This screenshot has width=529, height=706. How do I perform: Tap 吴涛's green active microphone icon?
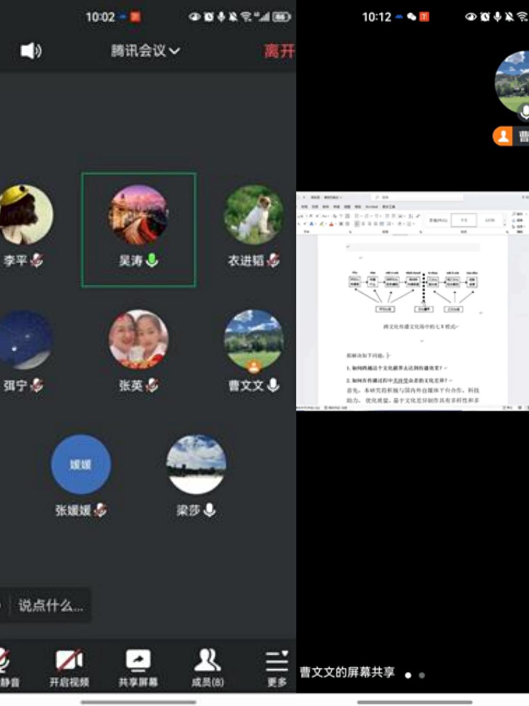[152, 260]
